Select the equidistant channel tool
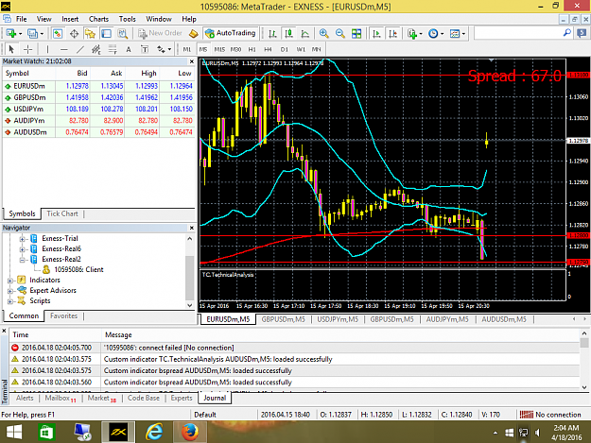591x443 pixels. tap(96, 49)
